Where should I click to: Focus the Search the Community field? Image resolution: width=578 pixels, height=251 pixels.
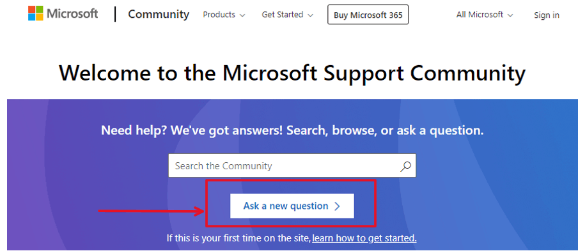tap(292, 165)
